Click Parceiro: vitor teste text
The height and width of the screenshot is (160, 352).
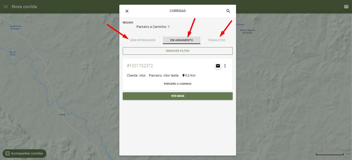tap(164, 76)
